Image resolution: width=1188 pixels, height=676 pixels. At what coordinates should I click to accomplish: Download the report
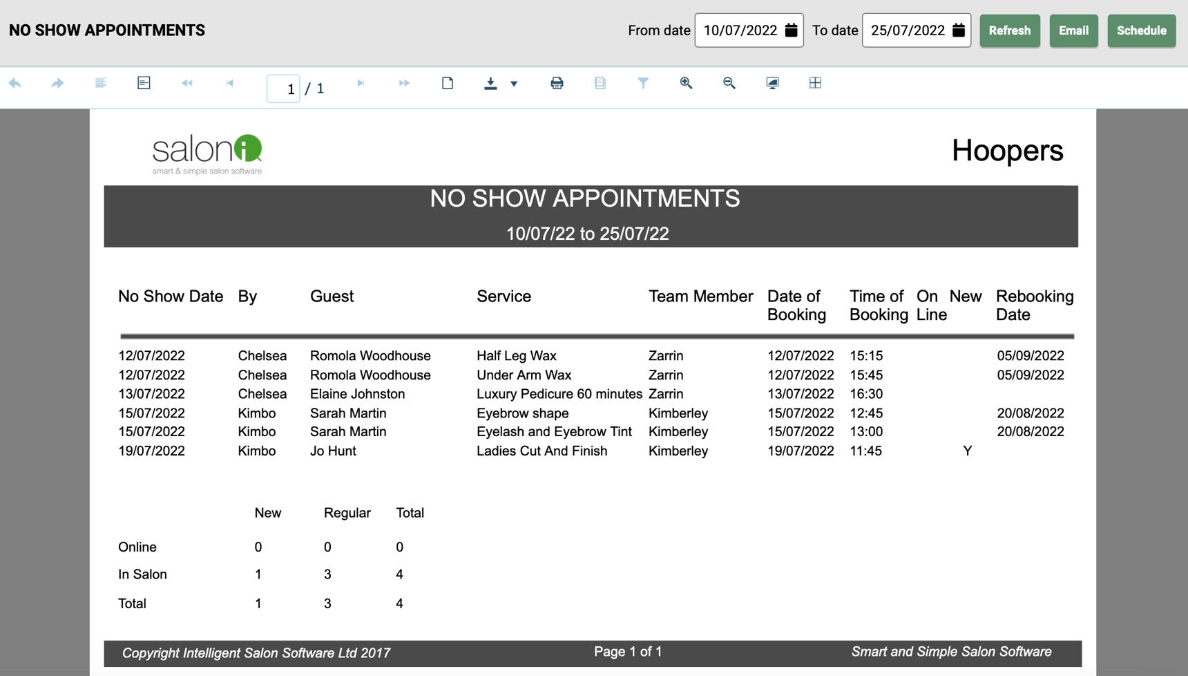click(490, 83)
